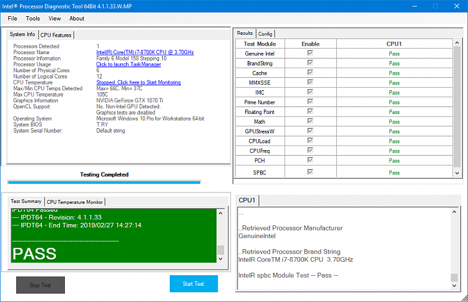Viewport: 468px width, 302px height.
Task: Click the CPU1 log scroll down arrow
Action: [454, 286]
